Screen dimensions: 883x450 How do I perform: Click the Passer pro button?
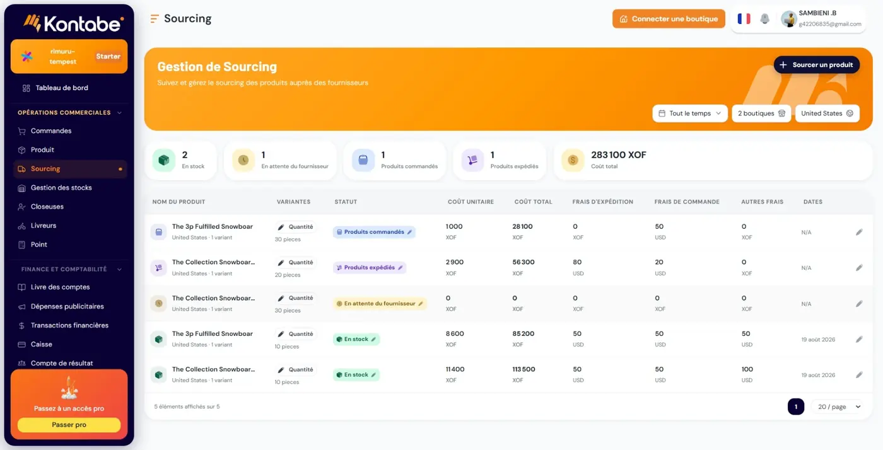69,425
